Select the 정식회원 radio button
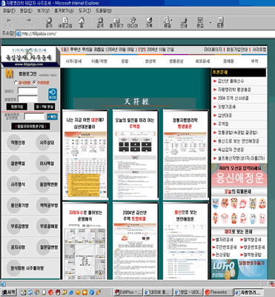The width and height of the screenshot is (275, 297). (16, 82)
